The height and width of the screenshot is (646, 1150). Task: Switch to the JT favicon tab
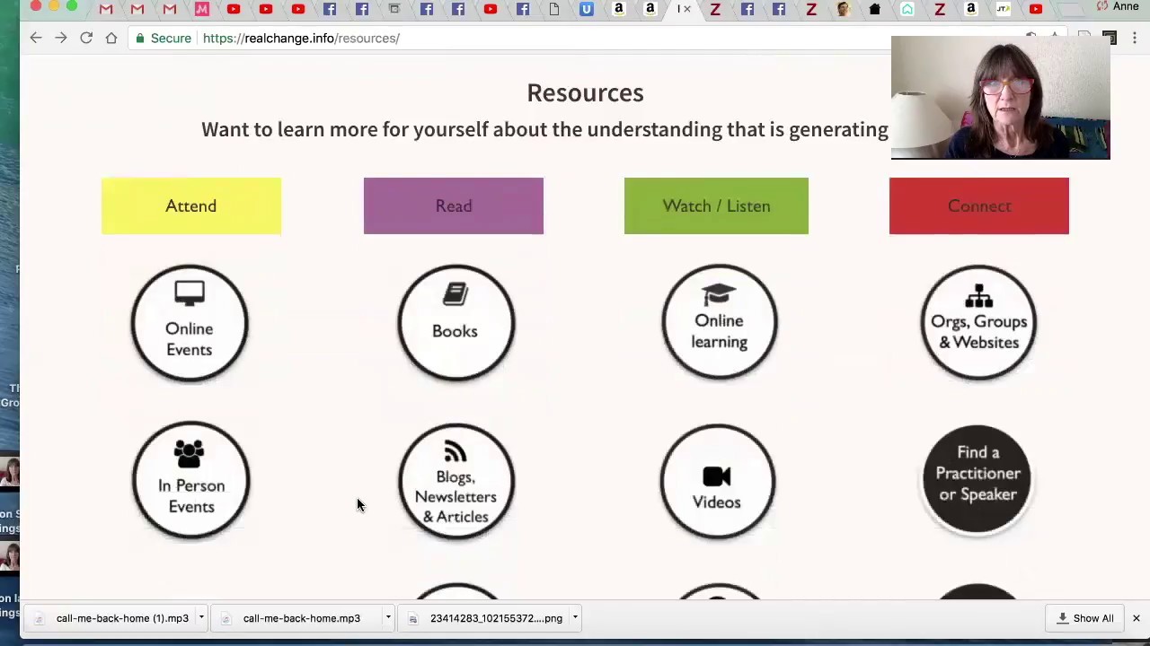[x=1004, y=9]
